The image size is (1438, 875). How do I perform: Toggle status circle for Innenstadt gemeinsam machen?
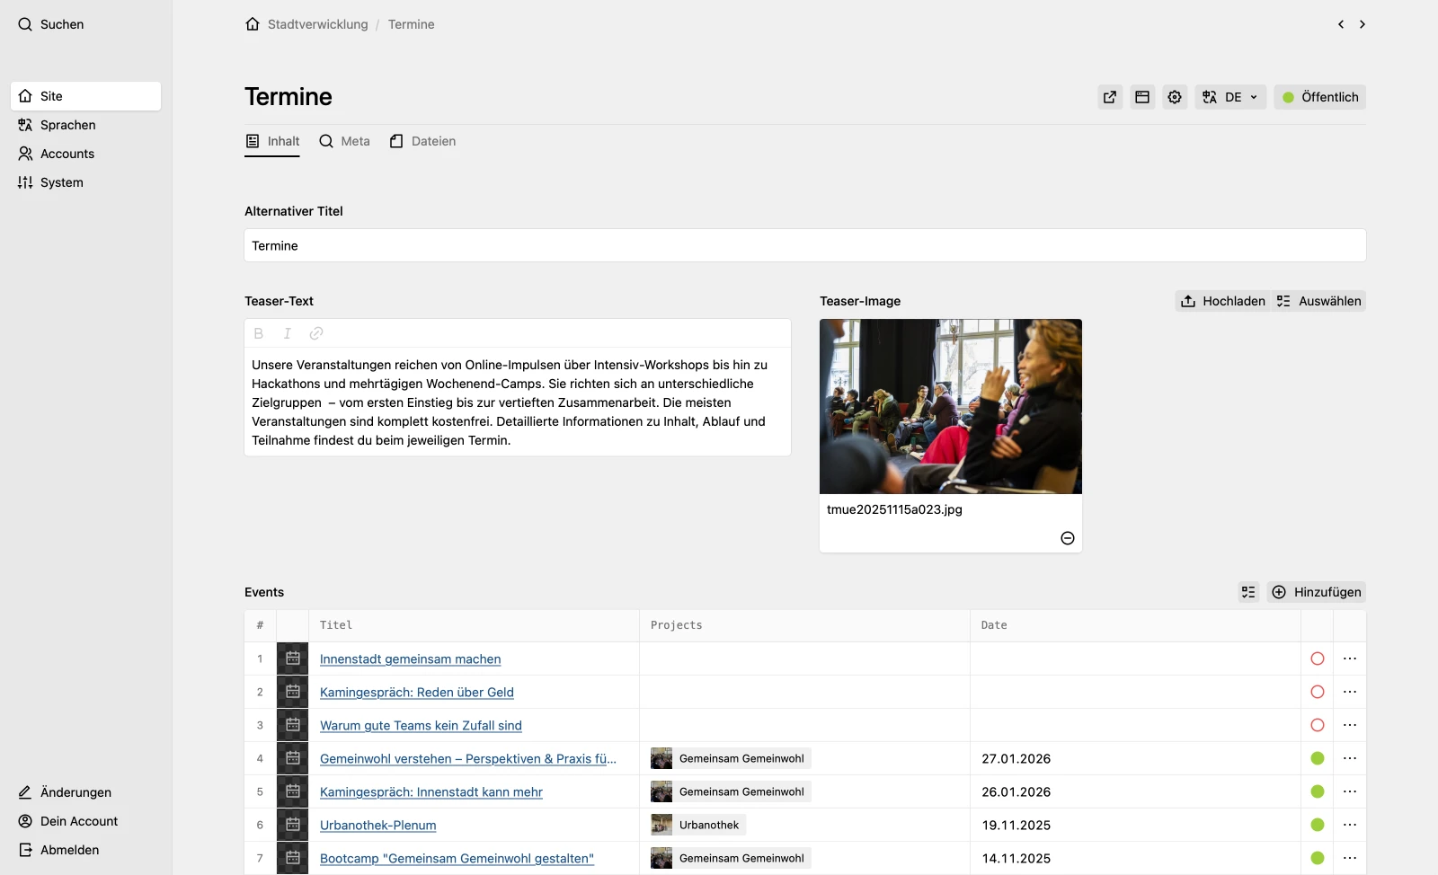coord(1318,658)
